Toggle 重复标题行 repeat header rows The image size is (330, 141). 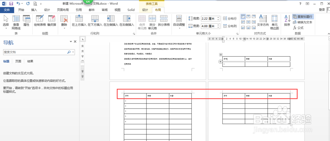(x=303, y=16)
